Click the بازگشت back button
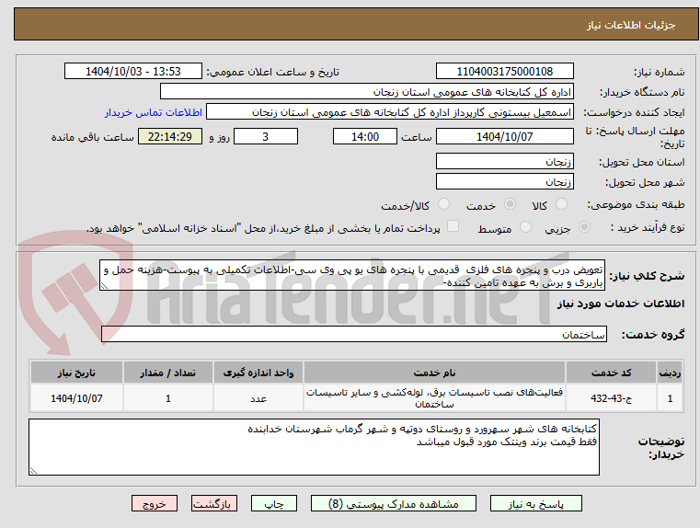700x528 pixels. 213,503
